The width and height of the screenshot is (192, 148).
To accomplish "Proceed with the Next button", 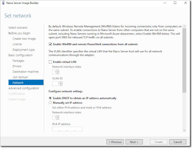I will pyautogui.click(x=134, y=142).
